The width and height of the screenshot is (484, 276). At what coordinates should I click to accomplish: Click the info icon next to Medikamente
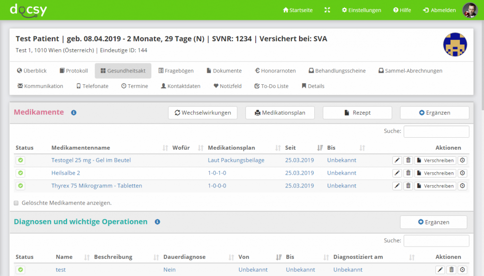pos(73,113)
